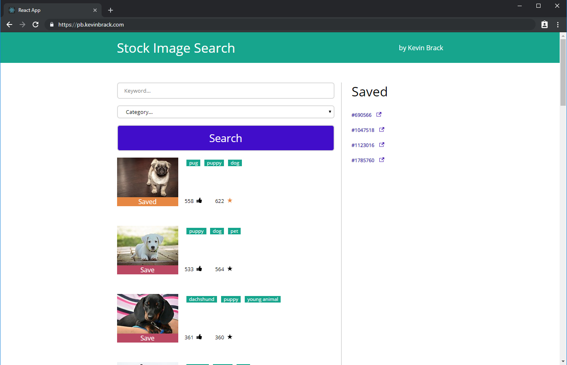Open external link icon for #1123016
Screen dimensions: 567x365
[x=382, y=145]
